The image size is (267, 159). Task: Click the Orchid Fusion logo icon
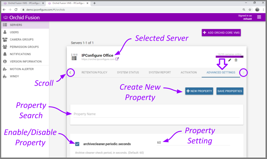[6, 17]
